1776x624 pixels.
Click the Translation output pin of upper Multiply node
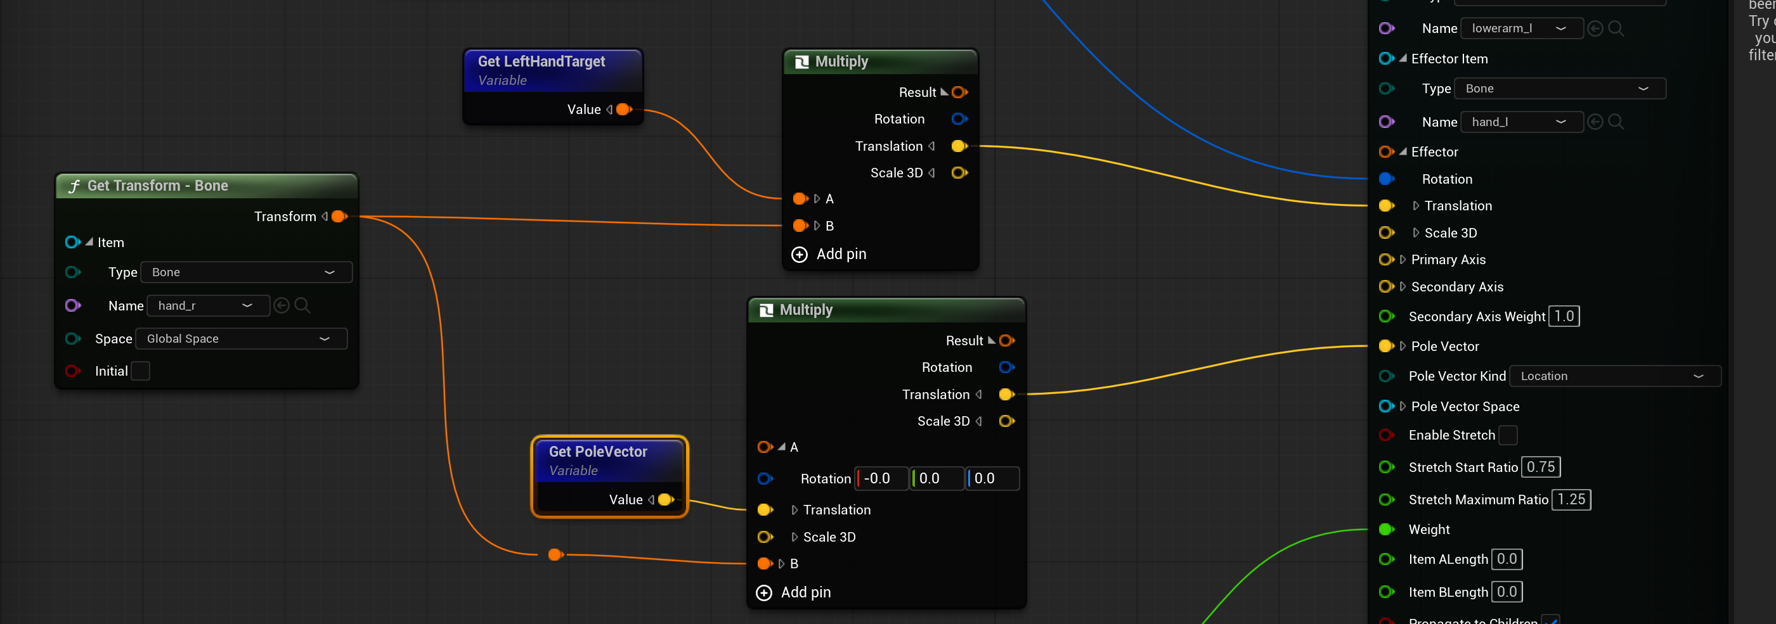[x=959, y=146]
